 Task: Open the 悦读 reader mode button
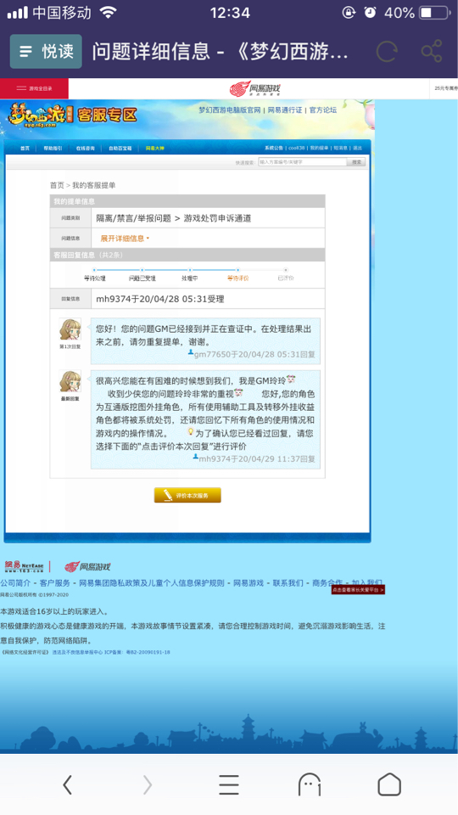click(46, 52)
